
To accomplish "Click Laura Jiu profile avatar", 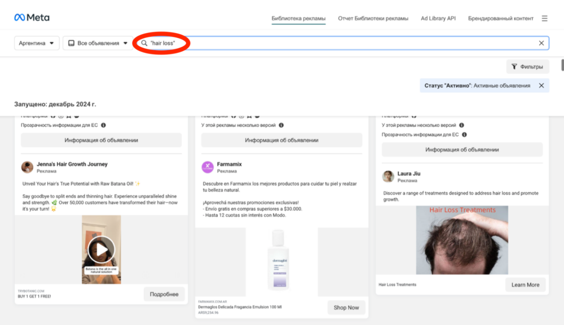I will 388,176.
